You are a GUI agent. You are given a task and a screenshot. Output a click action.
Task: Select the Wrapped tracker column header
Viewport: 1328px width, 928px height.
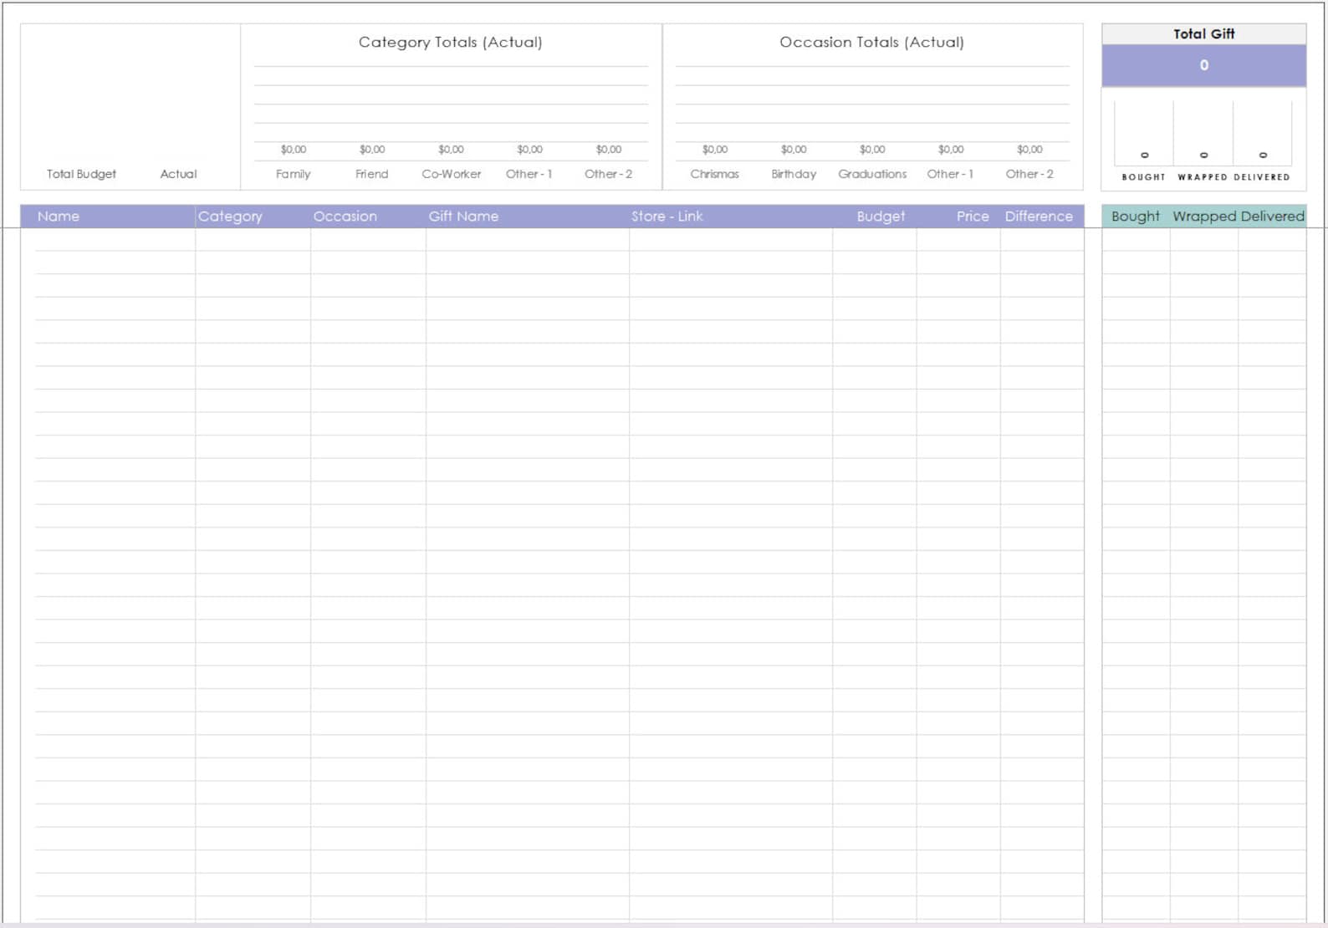[x=1204, y=217]
